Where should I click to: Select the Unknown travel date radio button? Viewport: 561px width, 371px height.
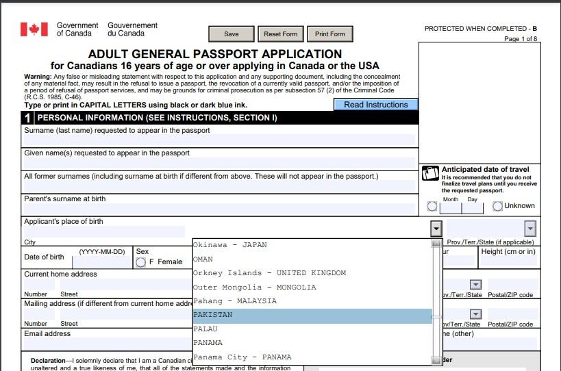497,206
